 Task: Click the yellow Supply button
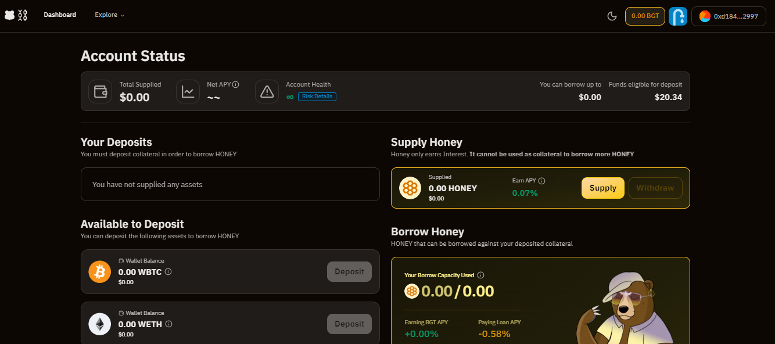[603, 188]
